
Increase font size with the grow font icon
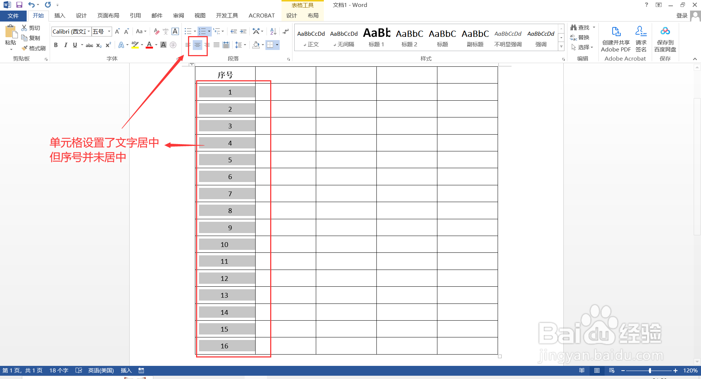pyautogui.click(x=117, y=31)
